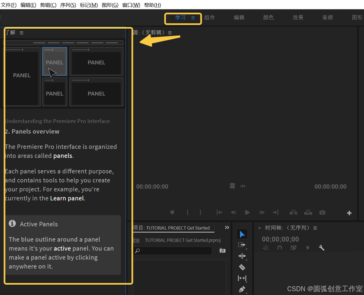The width and height of the screenshot is (364, 295).
Task: Close the 时间轴 timeline panel
Action: click(259, 228)
